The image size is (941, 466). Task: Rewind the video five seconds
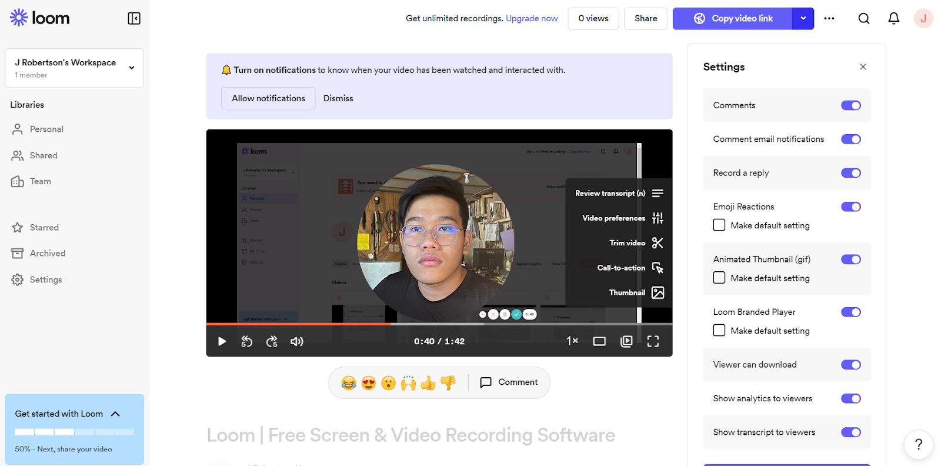click(247, 341)
